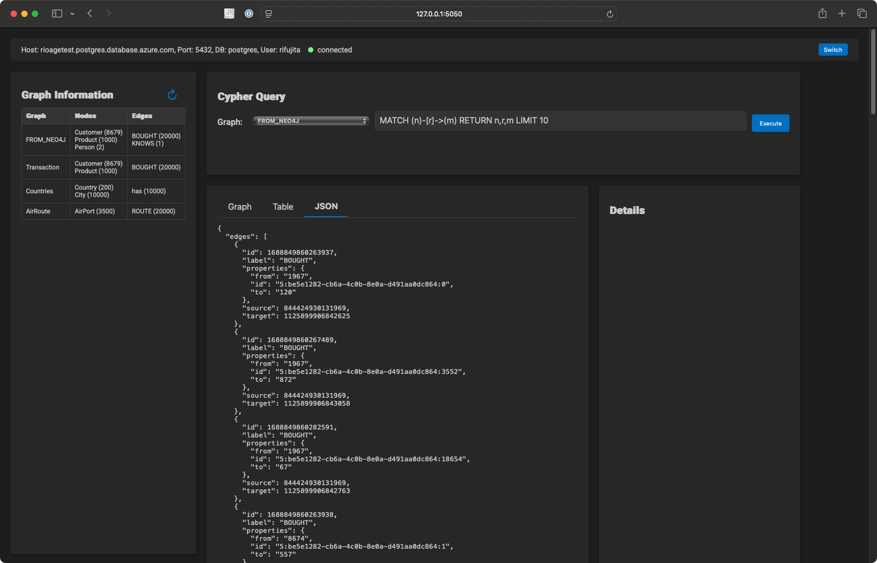Screen dimensions: 877x563
Task: Navigate back in browser history
Action: point(90,13)
